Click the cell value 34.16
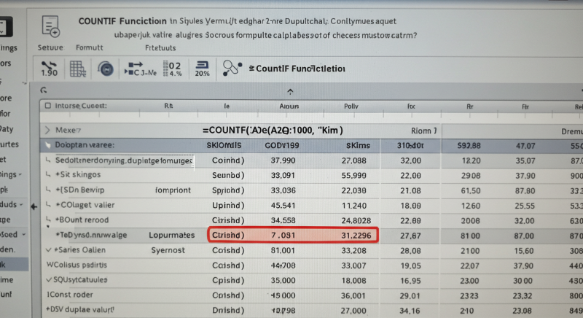This screenshot has width=583, height=318. (x=410, y=310)
